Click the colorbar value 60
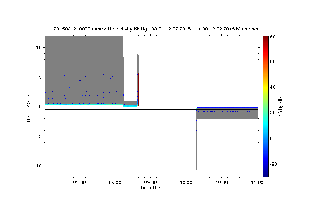Screen dimensions: 319x212 coord(273,61)
